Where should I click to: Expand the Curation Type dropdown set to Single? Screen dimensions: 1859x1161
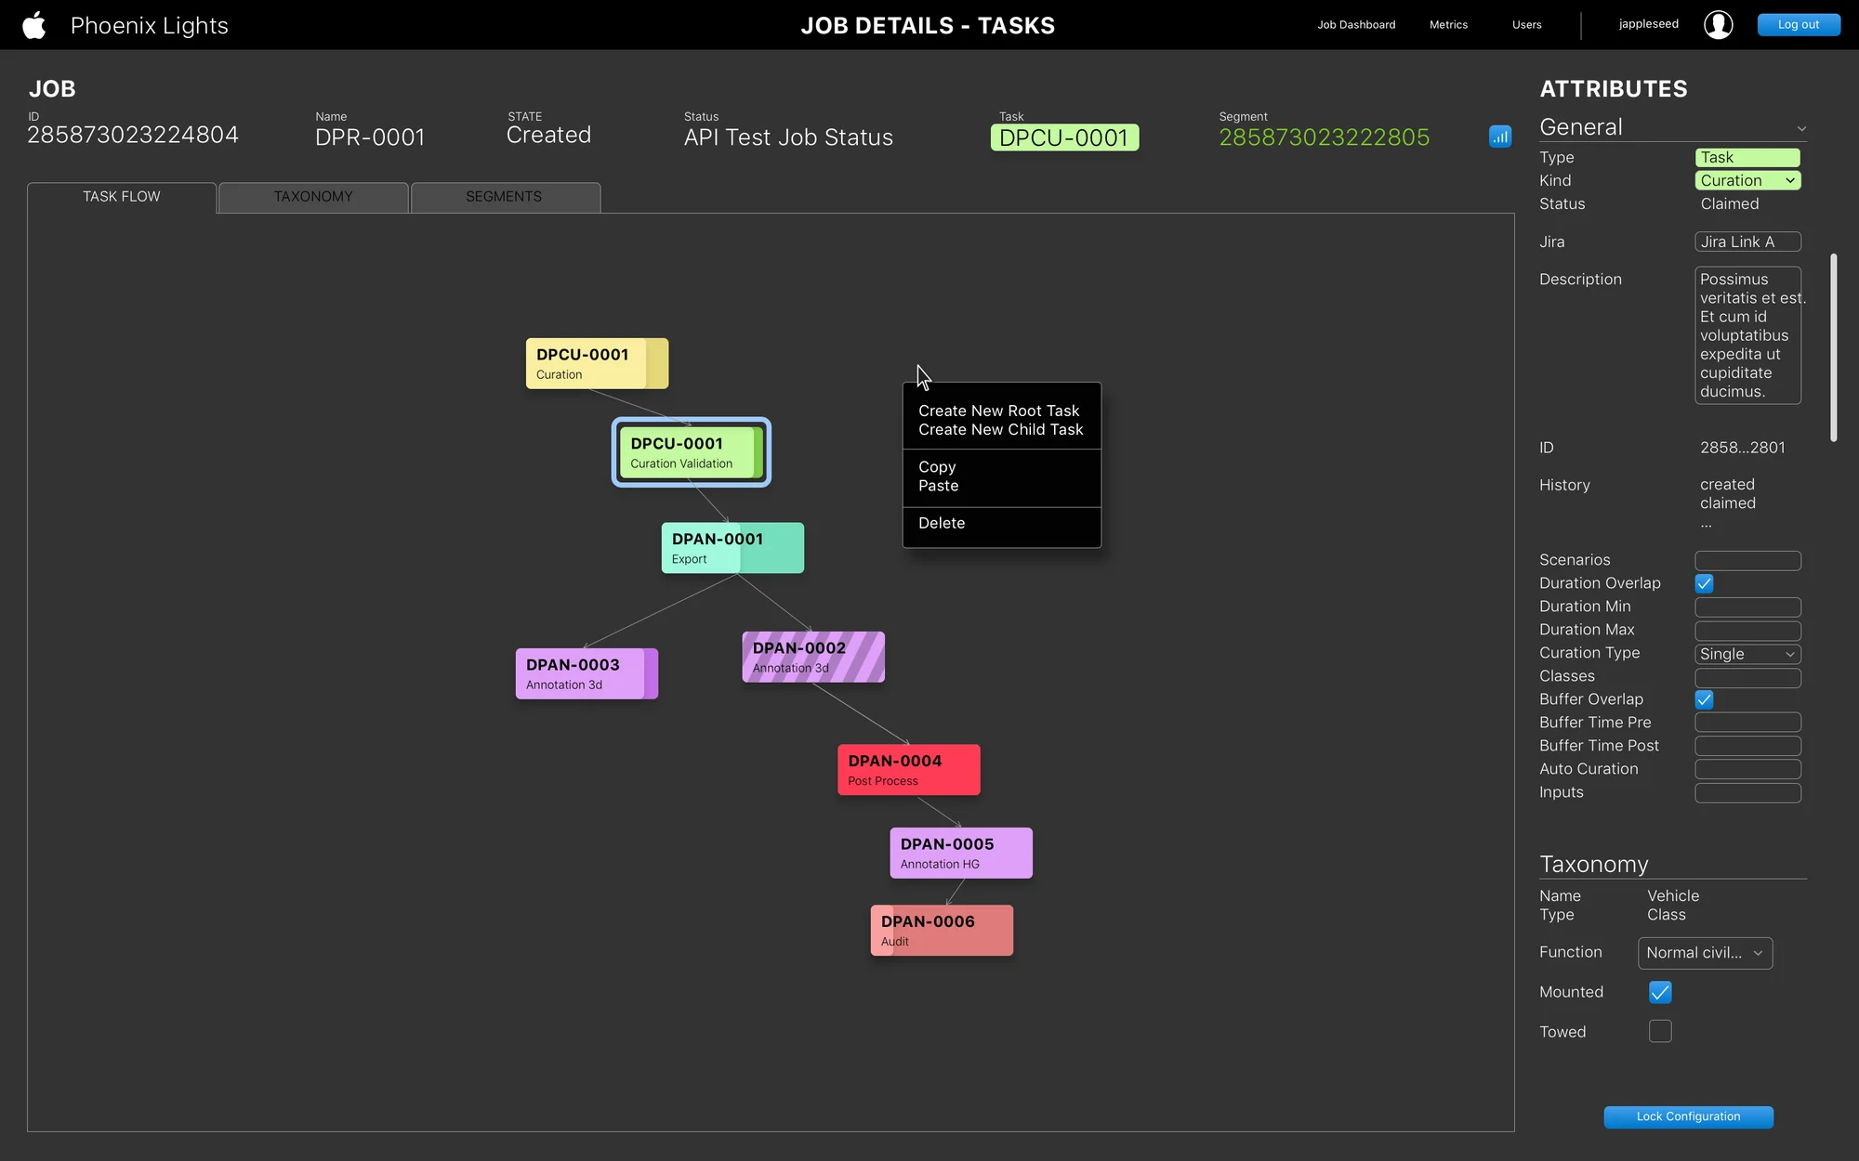[x=1747, y=654]
